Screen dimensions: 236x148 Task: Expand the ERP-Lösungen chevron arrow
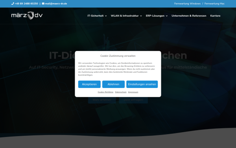(167, 16)
